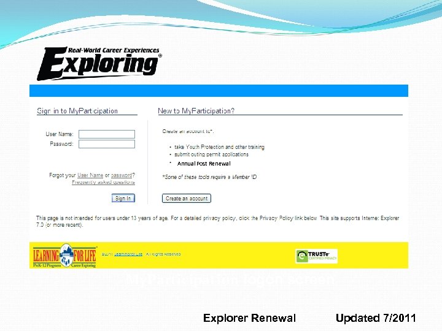Click the 'Explorer Renewal' footer text

tap(249, 318)
